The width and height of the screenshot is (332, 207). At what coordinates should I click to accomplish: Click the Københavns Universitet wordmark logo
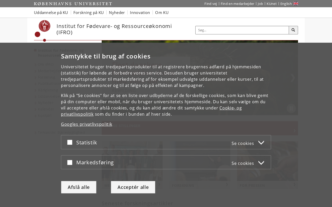click(73, 4)
